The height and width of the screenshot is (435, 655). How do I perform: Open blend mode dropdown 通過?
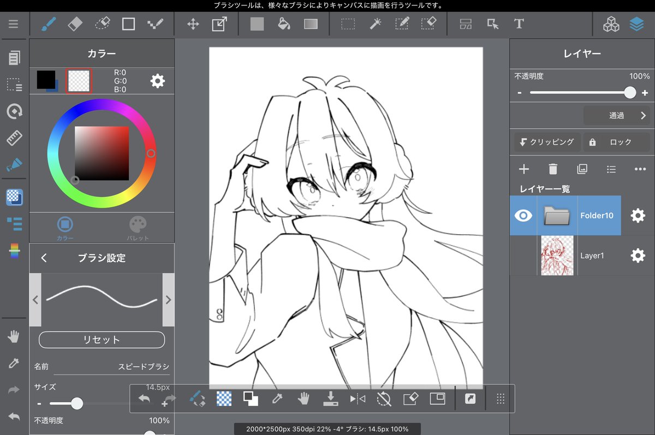tap(617, 116)
